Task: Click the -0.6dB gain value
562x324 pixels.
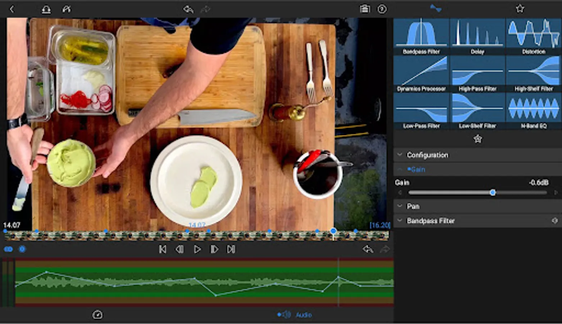Action: click(x=539, y=183)
